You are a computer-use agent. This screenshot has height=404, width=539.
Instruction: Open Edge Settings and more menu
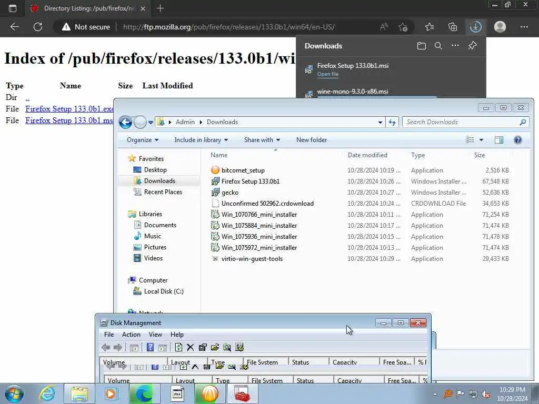pos(524,27)
